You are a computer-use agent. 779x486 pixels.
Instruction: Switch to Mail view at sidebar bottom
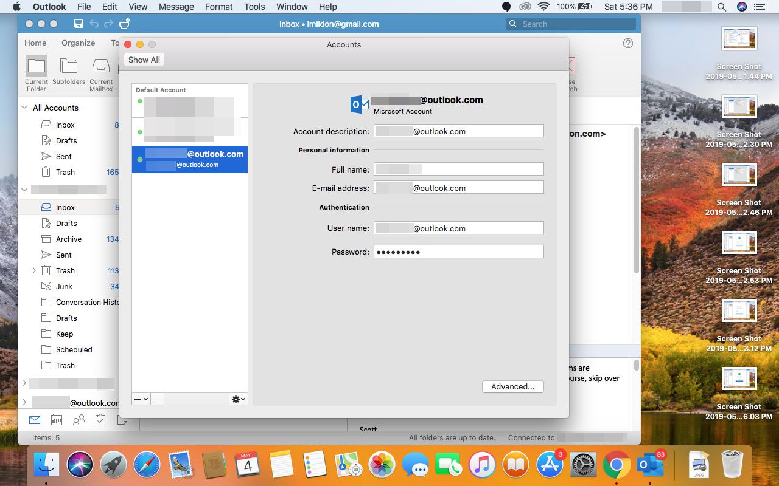(35, 420)
